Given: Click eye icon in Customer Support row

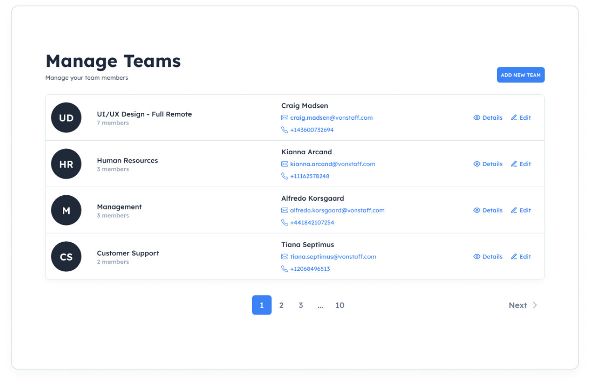Looking at the screenshot, I should pyautogui.click(x=477, y=257).
